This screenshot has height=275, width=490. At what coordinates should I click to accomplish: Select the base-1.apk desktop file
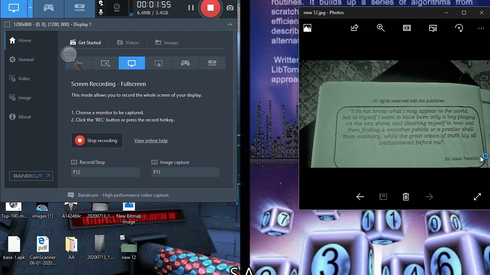click(x=14, y=248)
